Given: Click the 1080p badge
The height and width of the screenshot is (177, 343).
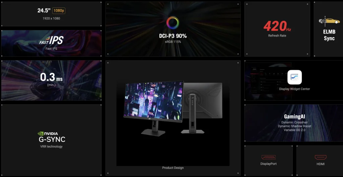Looking at the screenshot, I should [59, 10].
